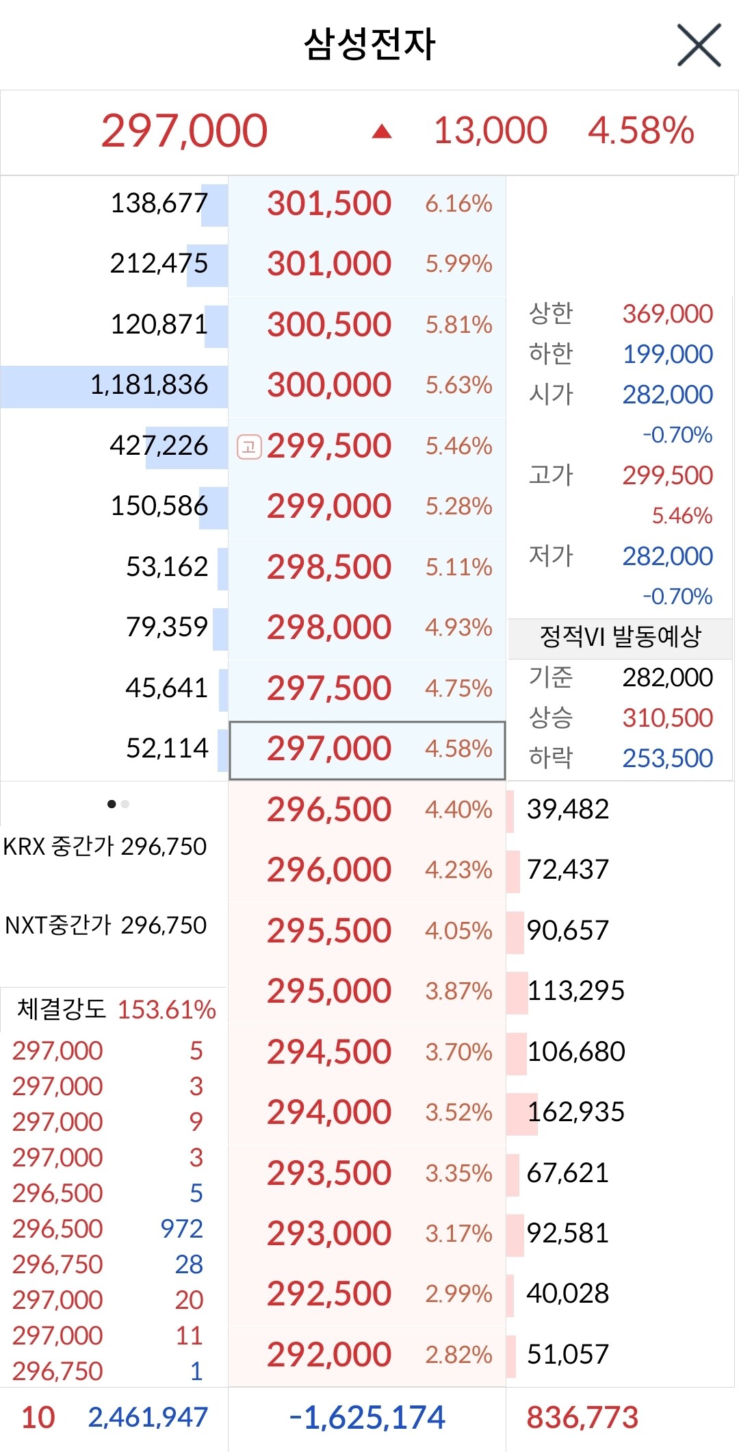The width and height of the screenshot is (739, 1452).
Task: Switch panel using the page indicator dots
Action: (x=118, y=804)
